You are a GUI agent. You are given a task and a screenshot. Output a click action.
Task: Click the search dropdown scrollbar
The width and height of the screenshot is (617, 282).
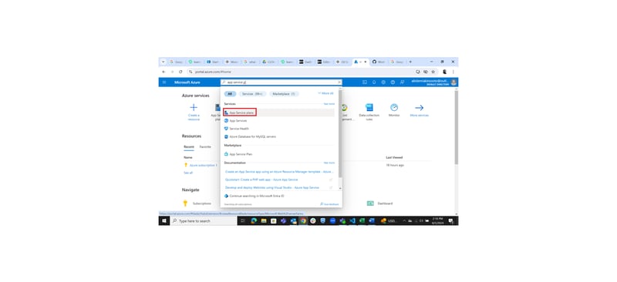click(340, 134)
